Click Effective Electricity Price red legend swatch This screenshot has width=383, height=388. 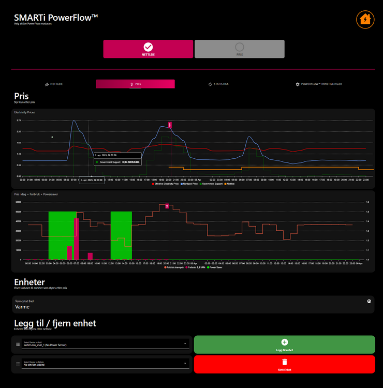pos(153,184)
